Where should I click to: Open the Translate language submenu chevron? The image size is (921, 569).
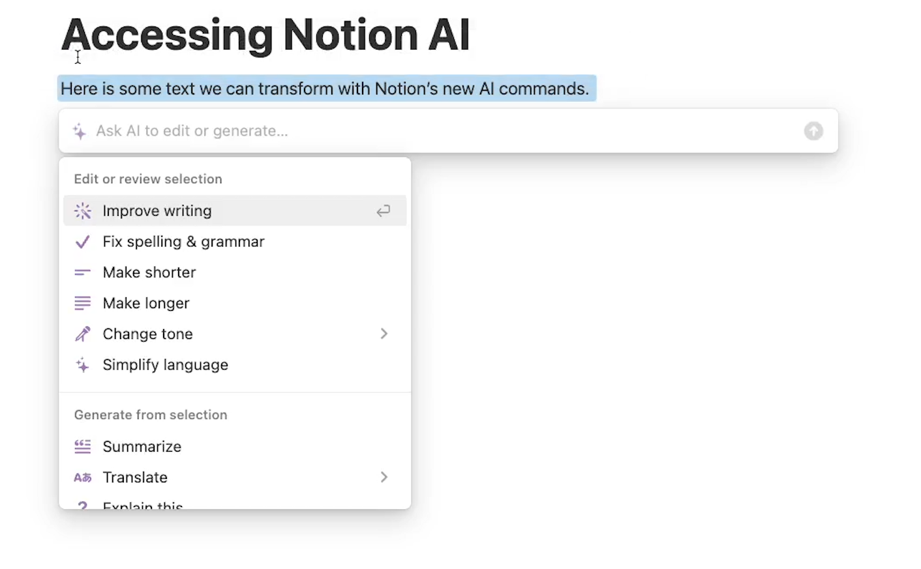[x=384, y=477]
